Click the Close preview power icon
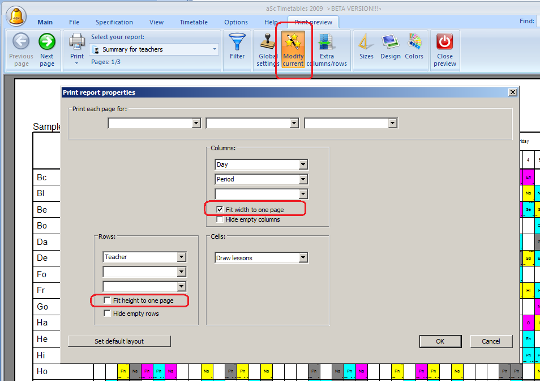The image size is (540, 381). pos(445,42)
